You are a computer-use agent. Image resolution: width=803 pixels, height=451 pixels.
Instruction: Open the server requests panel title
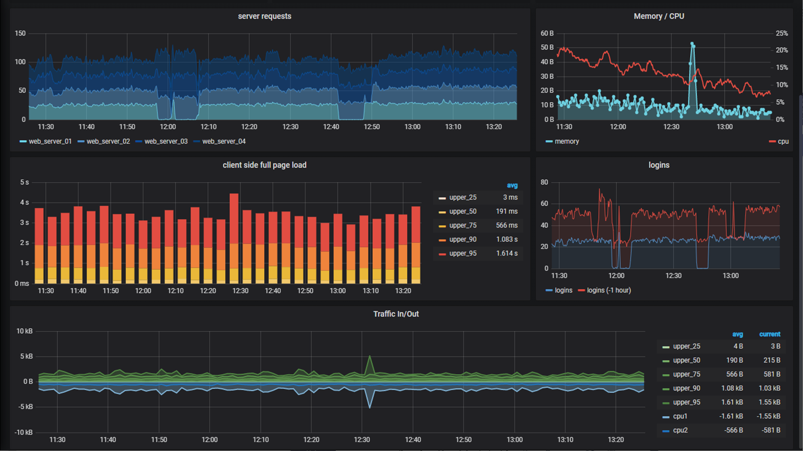coord(265,16)
